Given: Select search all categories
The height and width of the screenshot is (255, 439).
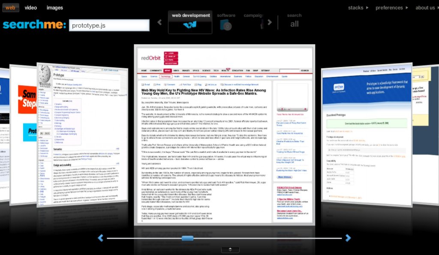Looking at the screenshot, I should pos(294,21).
